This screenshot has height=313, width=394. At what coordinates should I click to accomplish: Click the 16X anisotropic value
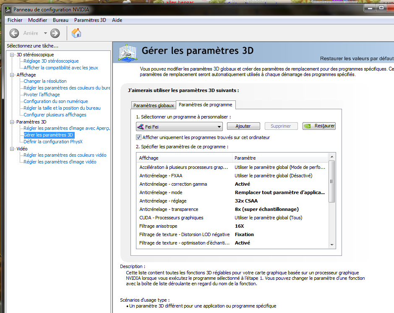point(240,226)
